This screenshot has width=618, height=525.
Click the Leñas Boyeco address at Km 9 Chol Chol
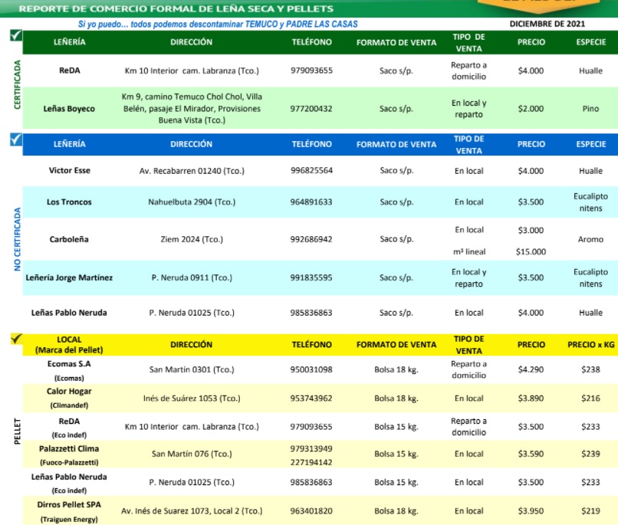[x=192, y=108]
